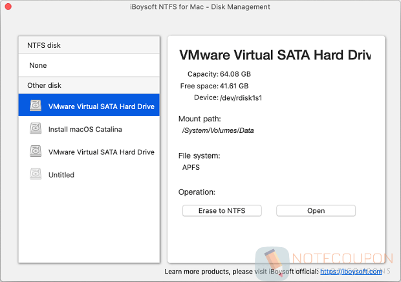Screen dimensions: 401x282
Task: Click the NTFS disk section header
Action: tap(89, 45)
